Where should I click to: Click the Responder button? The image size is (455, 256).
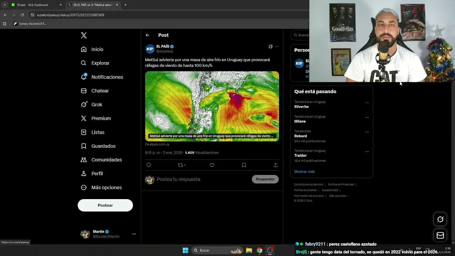click(265, 179)
